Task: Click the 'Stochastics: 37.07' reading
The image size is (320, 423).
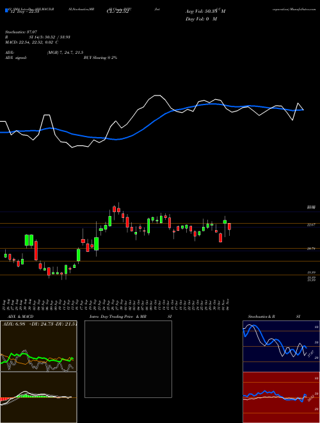Action: pos(20,32)
